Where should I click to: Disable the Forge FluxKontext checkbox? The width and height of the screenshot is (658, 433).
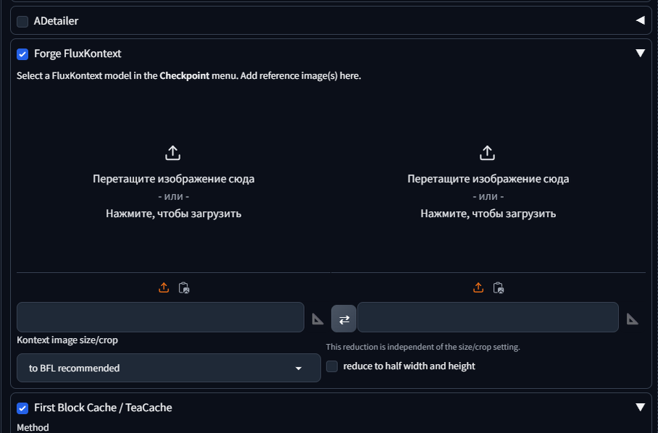click(22, 54)
